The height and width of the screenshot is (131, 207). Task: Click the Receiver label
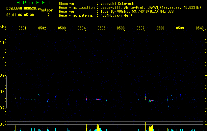pyautogui.click(x=67, y=11)
